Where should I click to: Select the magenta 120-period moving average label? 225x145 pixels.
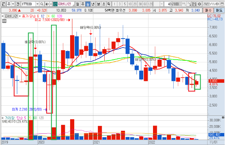pyautogui.click(x=60, y=16)
